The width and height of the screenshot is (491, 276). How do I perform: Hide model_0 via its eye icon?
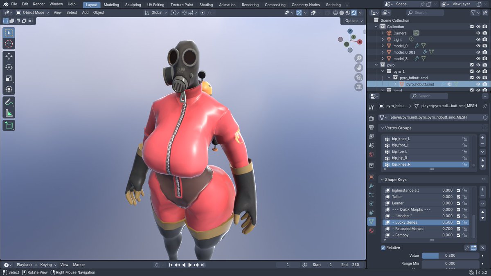[x=478, y=46]
